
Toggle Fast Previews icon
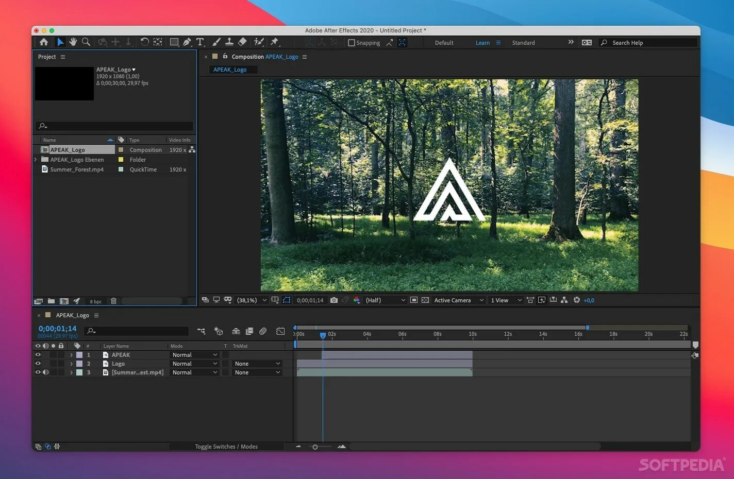pos(542,300)
